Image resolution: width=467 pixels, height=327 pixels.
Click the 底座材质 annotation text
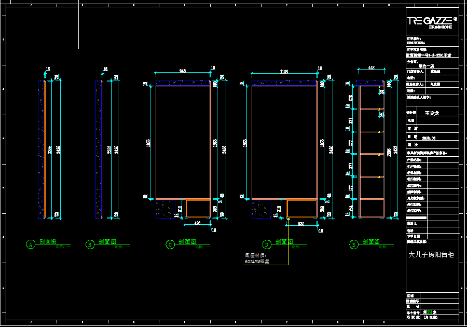(255, 255)
